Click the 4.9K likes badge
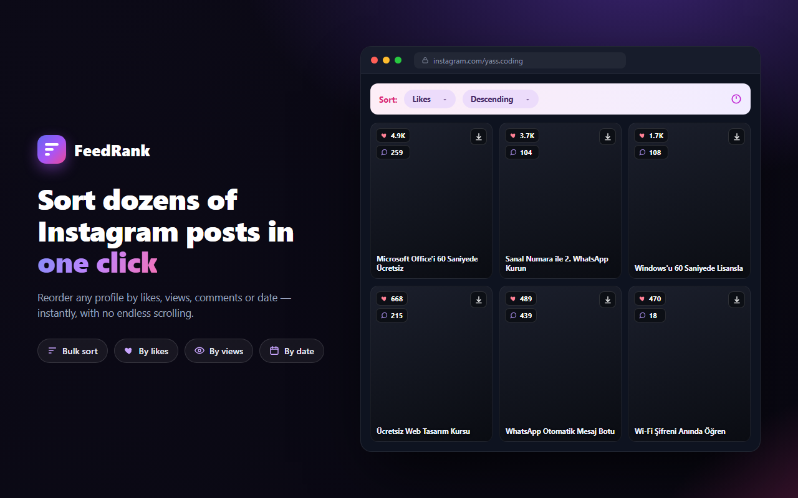The height and width of the screenshot is (498, 798). click(393, 136)
